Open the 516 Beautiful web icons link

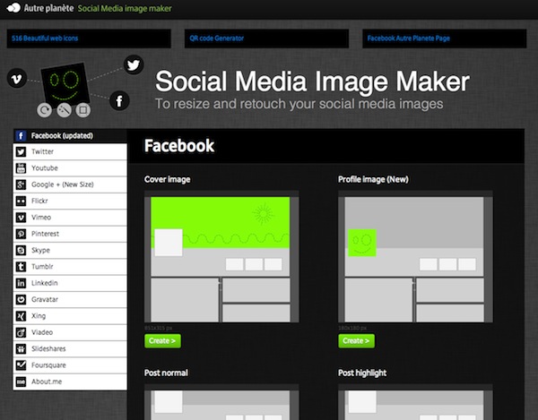tap(45, 39)
